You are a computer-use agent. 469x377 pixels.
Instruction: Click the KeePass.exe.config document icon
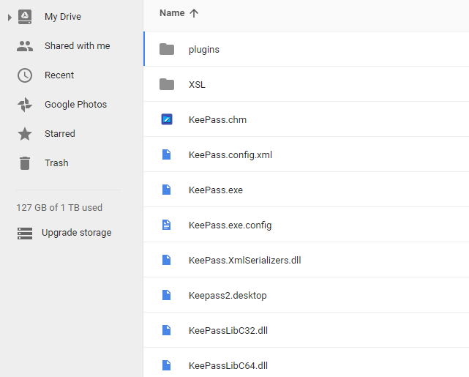click(167, 225)
